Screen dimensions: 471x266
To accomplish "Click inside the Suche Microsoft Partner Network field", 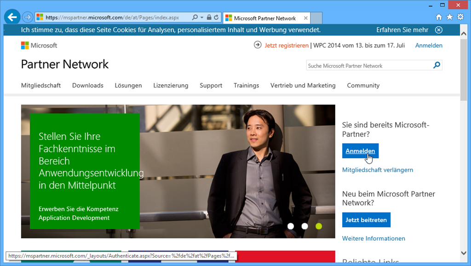I will [368, 66].
